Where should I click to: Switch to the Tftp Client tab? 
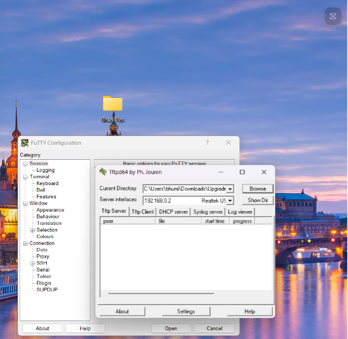point(143,212)
